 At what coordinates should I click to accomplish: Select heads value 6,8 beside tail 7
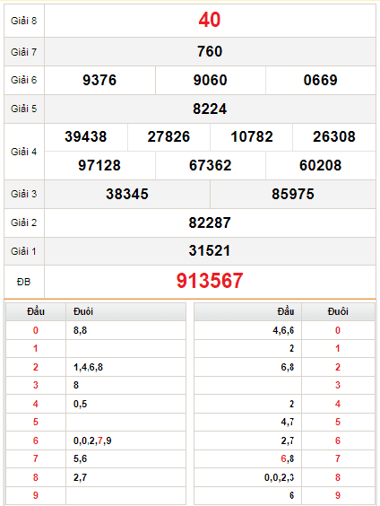click(288, 458)
